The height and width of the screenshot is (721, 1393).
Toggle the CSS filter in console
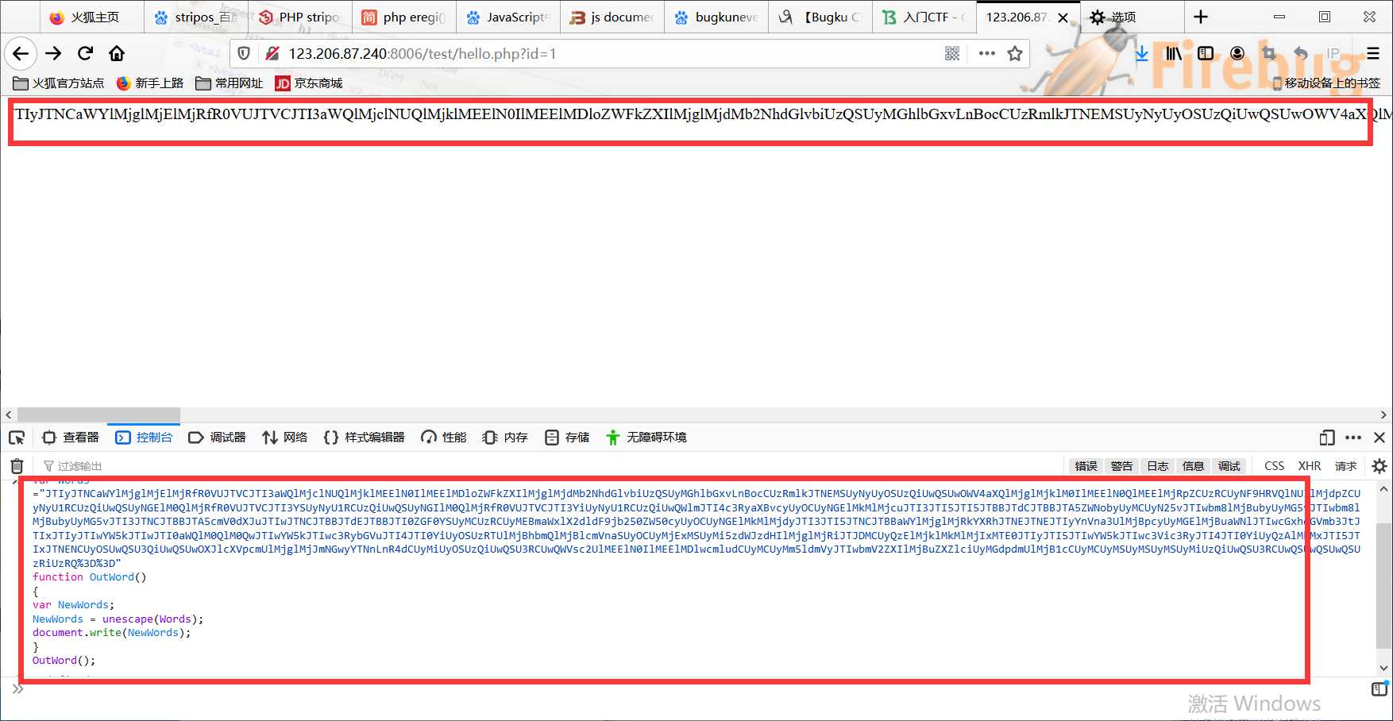(x=1274, y=466)
